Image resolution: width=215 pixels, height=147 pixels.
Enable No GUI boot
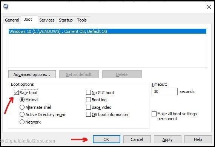(x=88, y=93)
